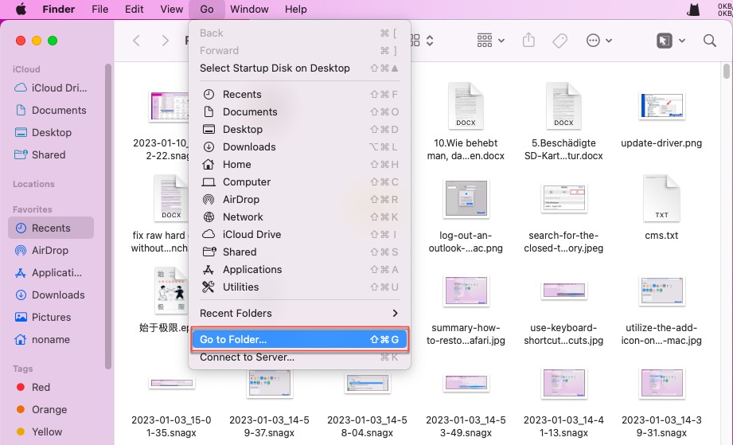
Task: Open the Help menu
Action: [295, 10]
